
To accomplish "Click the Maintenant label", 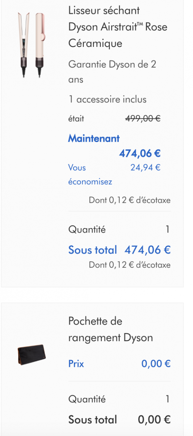I will 94,138.
